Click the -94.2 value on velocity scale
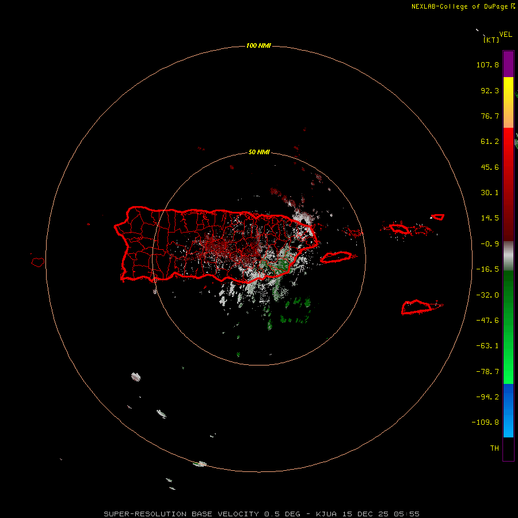 [487, 397]
